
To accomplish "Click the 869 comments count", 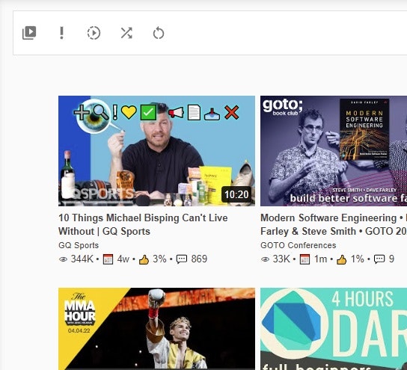I will [x=199, y=259].
